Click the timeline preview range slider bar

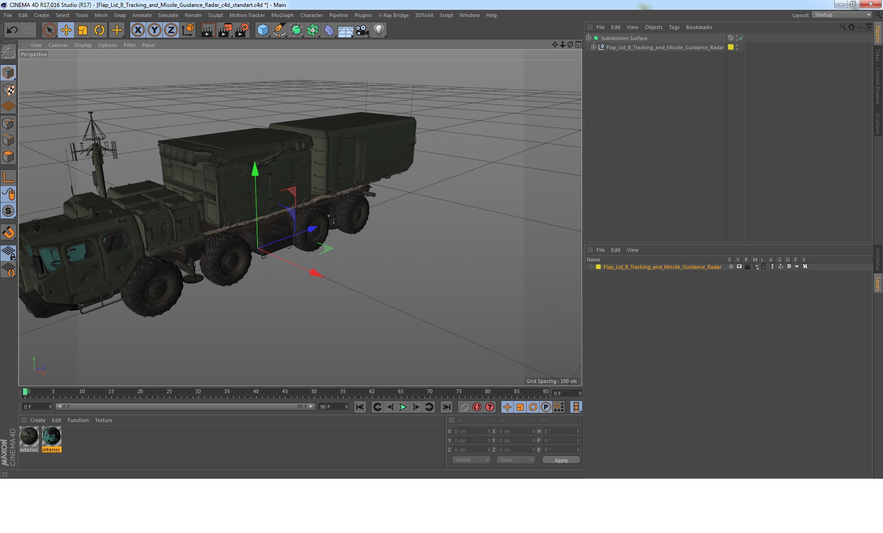[x=185, y=407]
